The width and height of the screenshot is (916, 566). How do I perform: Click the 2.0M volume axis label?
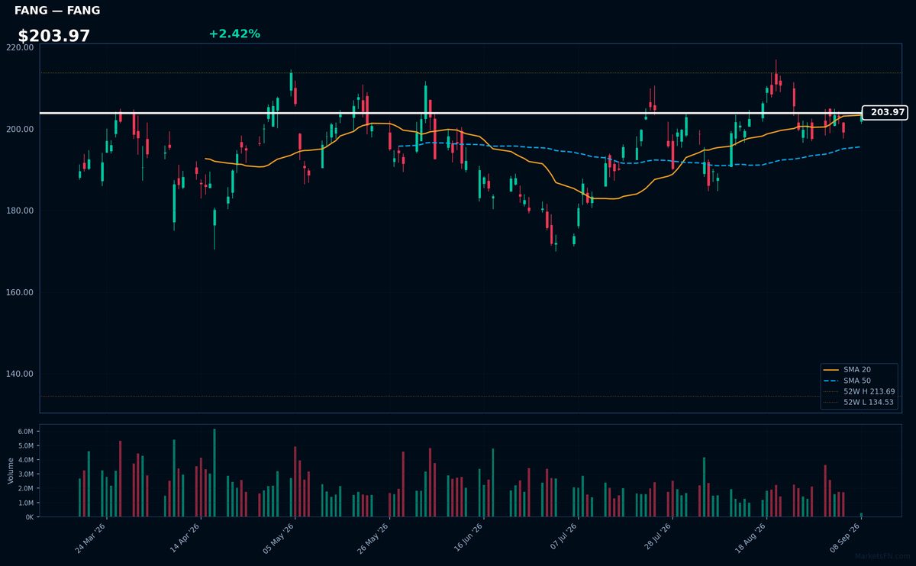pyautogui.click(x=26, y=488)
